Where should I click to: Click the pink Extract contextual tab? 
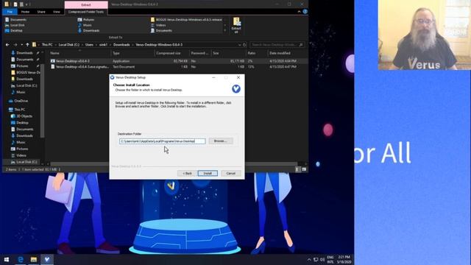click(86, 5)
